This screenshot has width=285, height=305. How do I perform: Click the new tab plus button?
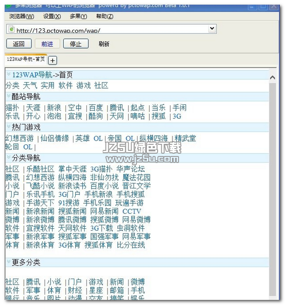(53, 60)
